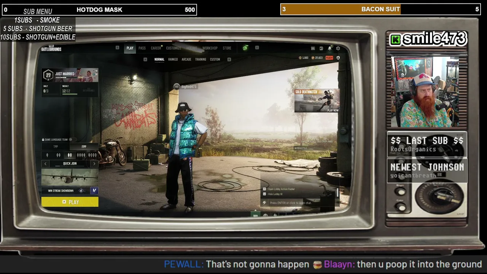Click the Quick Join label
This screenshot has width=487, height=274.
(70, 164)
